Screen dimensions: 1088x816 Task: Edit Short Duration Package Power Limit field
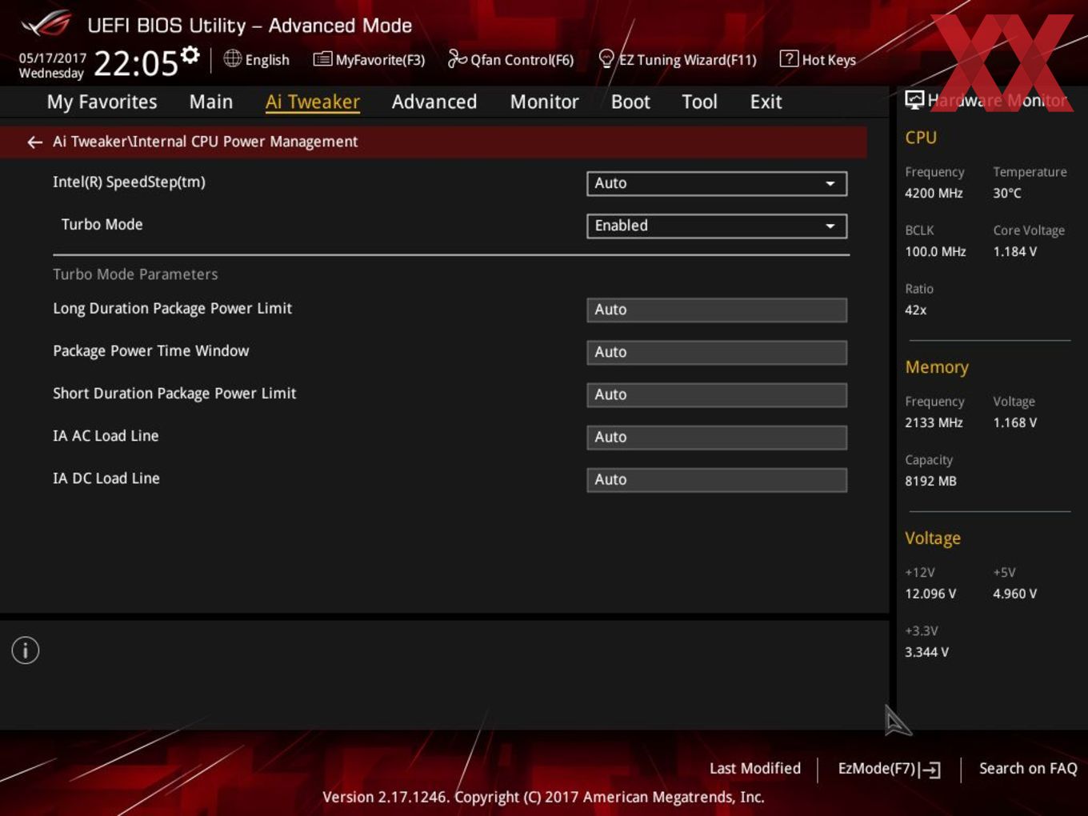click(x=717, y=394)
